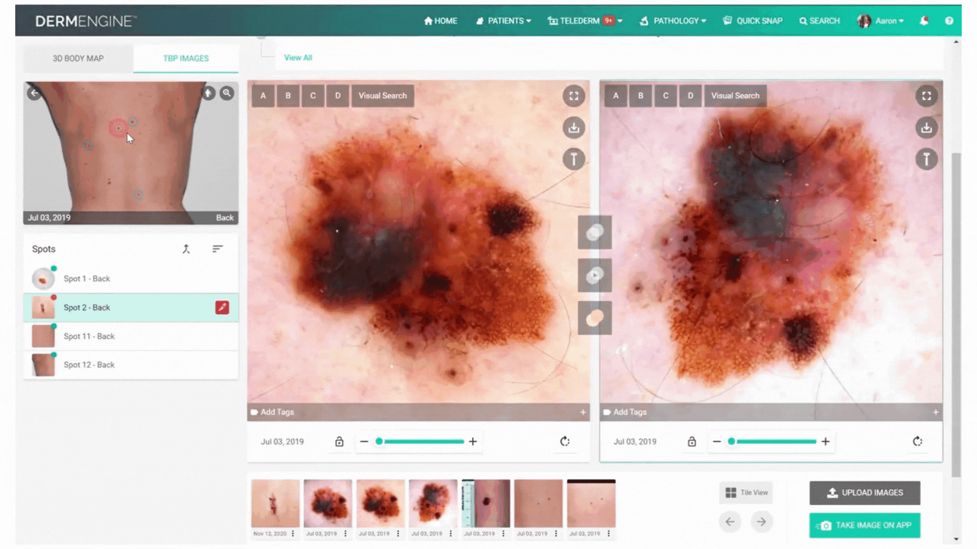Toggle the lock on left image

(339, 441)
